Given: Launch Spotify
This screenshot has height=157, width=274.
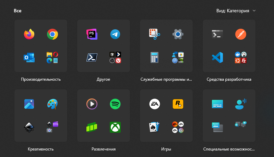Looking at the screenshot, I should point(115,104).
